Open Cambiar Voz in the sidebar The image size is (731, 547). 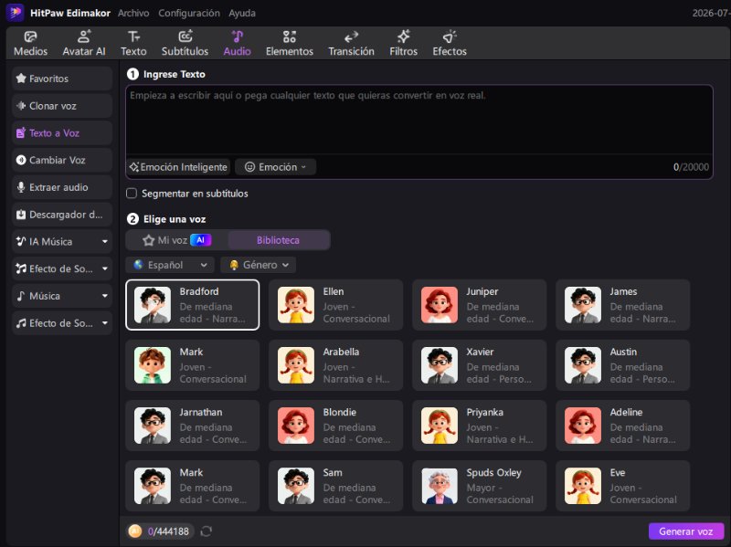point(62,160)
